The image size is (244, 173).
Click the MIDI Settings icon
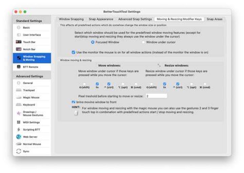[x=19, y=122]
